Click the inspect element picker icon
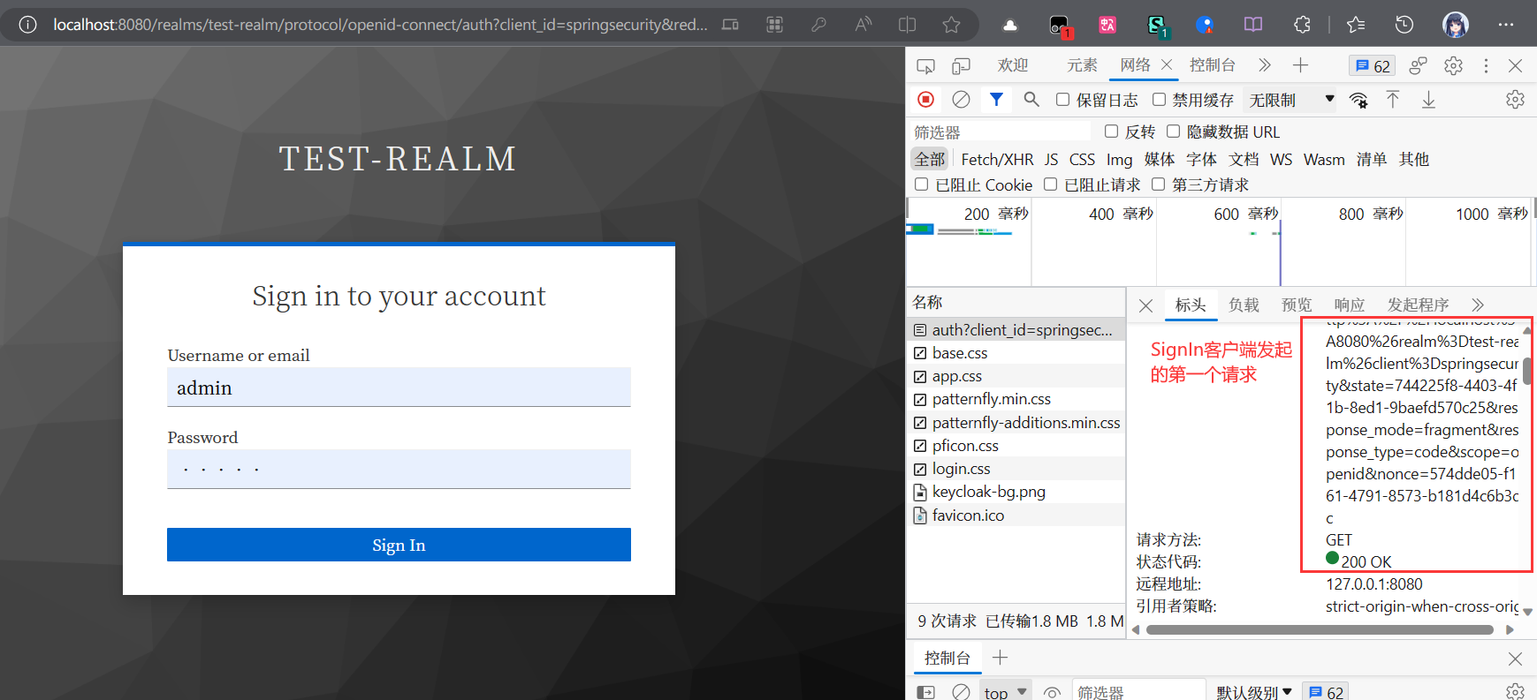This screenshot has height=700, width=1537. (925, 65)
